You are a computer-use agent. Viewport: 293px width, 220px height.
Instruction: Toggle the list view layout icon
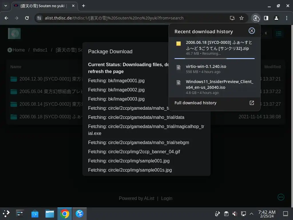tap(279, 34)
